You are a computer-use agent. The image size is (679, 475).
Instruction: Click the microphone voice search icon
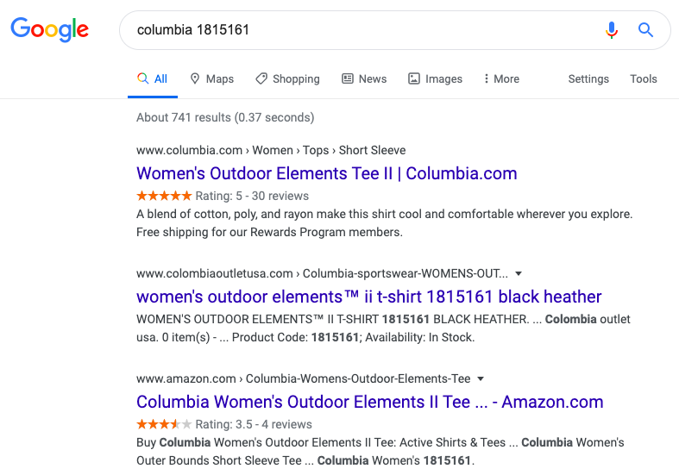click(x=612, y=30)
